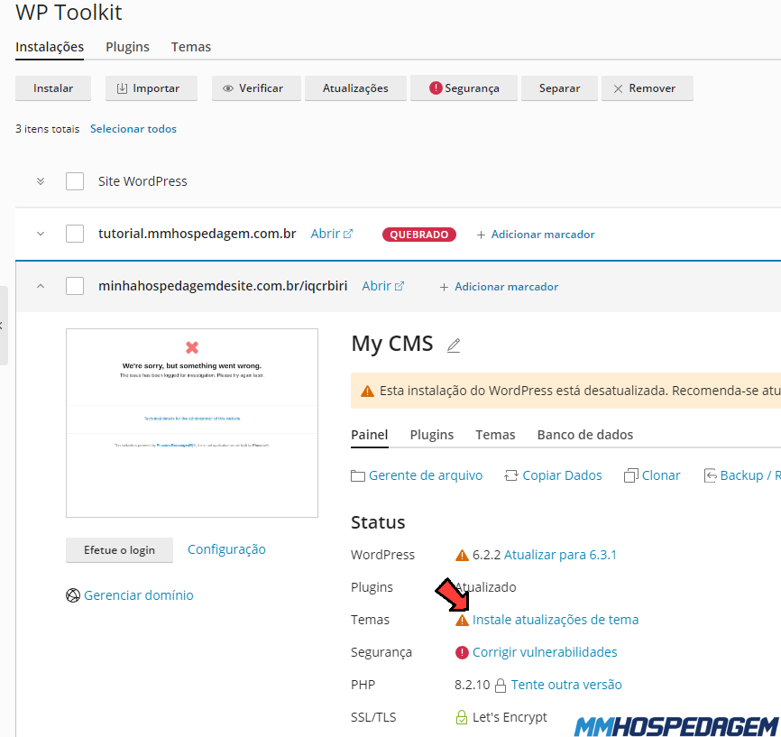This screenshot has width=781, height=737.
Task: Click Corrigir vulnerabilidades link
Action: pyautogui.click(x=545, y=652)
